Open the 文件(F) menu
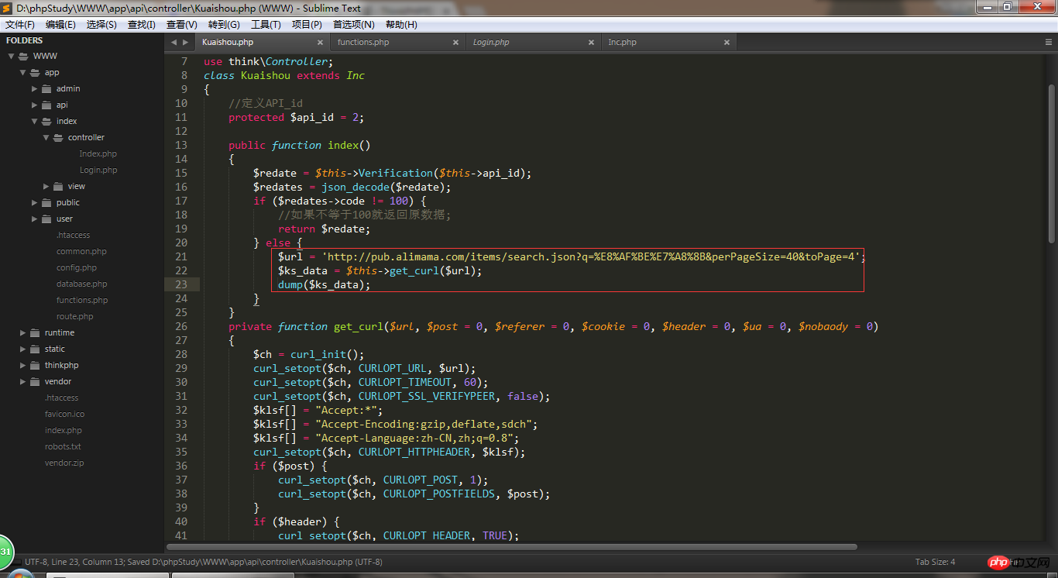Viewport: 1058px width, 578px height. point(20,24)
